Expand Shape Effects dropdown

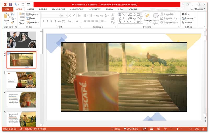click(x=177, y=23)
